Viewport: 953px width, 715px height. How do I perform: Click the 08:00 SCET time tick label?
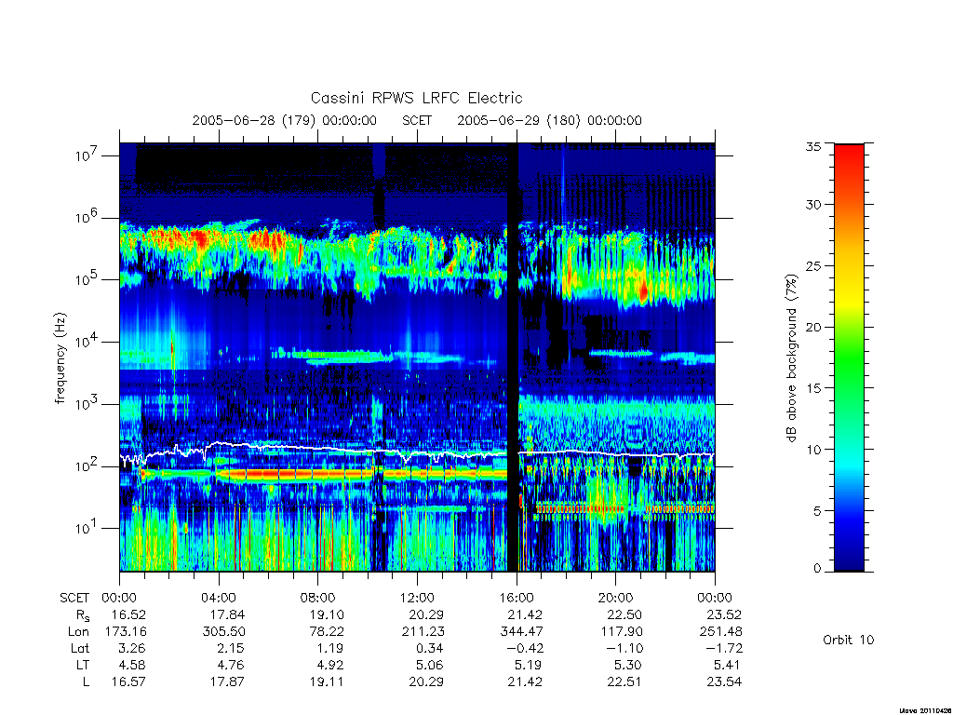[318, 598]
